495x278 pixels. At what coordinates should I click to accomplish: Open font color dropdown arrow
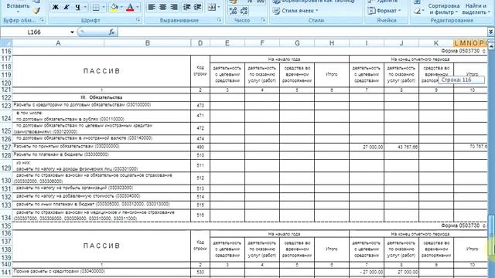point(138,7)
